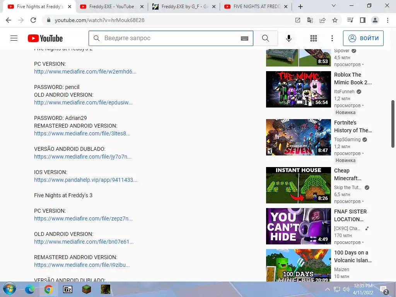Select the Five Nights at Freddy's 3 heading
Viewport: 396px width, 297px height.
click(x=63, y=195)
